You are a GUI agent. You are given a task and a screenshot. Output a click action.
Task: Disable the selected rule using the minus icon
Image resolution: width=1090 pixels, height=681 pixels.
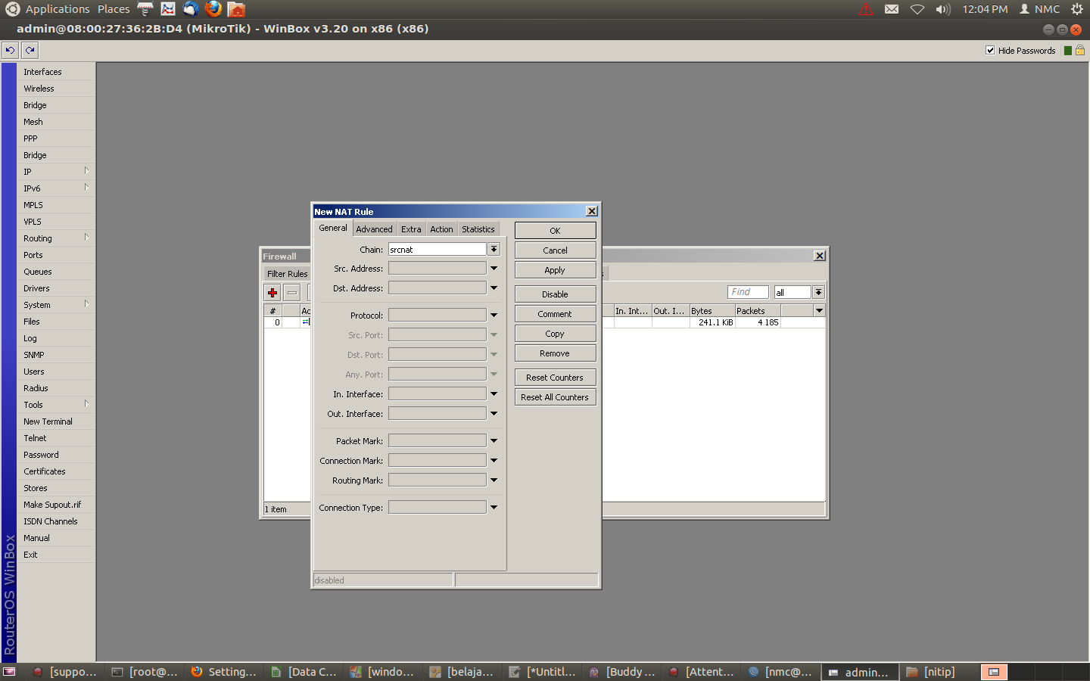[x=292, y=292]
